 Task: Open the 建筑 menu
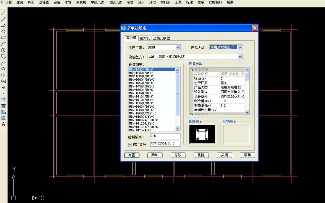click(x=20, y=2)
